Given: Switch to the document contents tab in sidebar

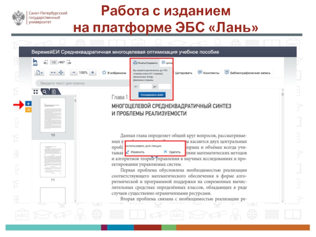Looking at the screenshot, I should [x=54, y=92].
